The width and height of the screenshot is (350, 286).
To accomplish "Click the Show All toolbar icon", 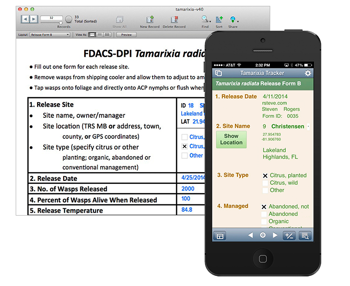I will 119,20.
